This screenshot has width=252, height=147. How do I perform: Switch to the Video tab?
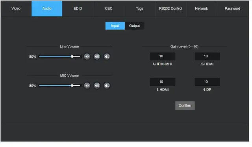point(16,9)
